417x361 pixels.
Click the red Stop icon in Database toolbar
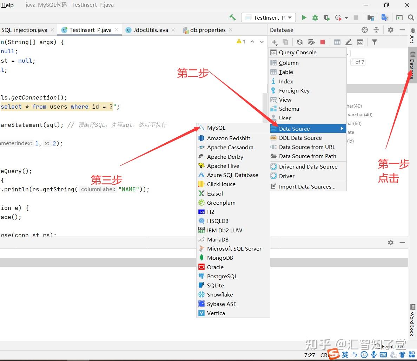coord(323,42)
